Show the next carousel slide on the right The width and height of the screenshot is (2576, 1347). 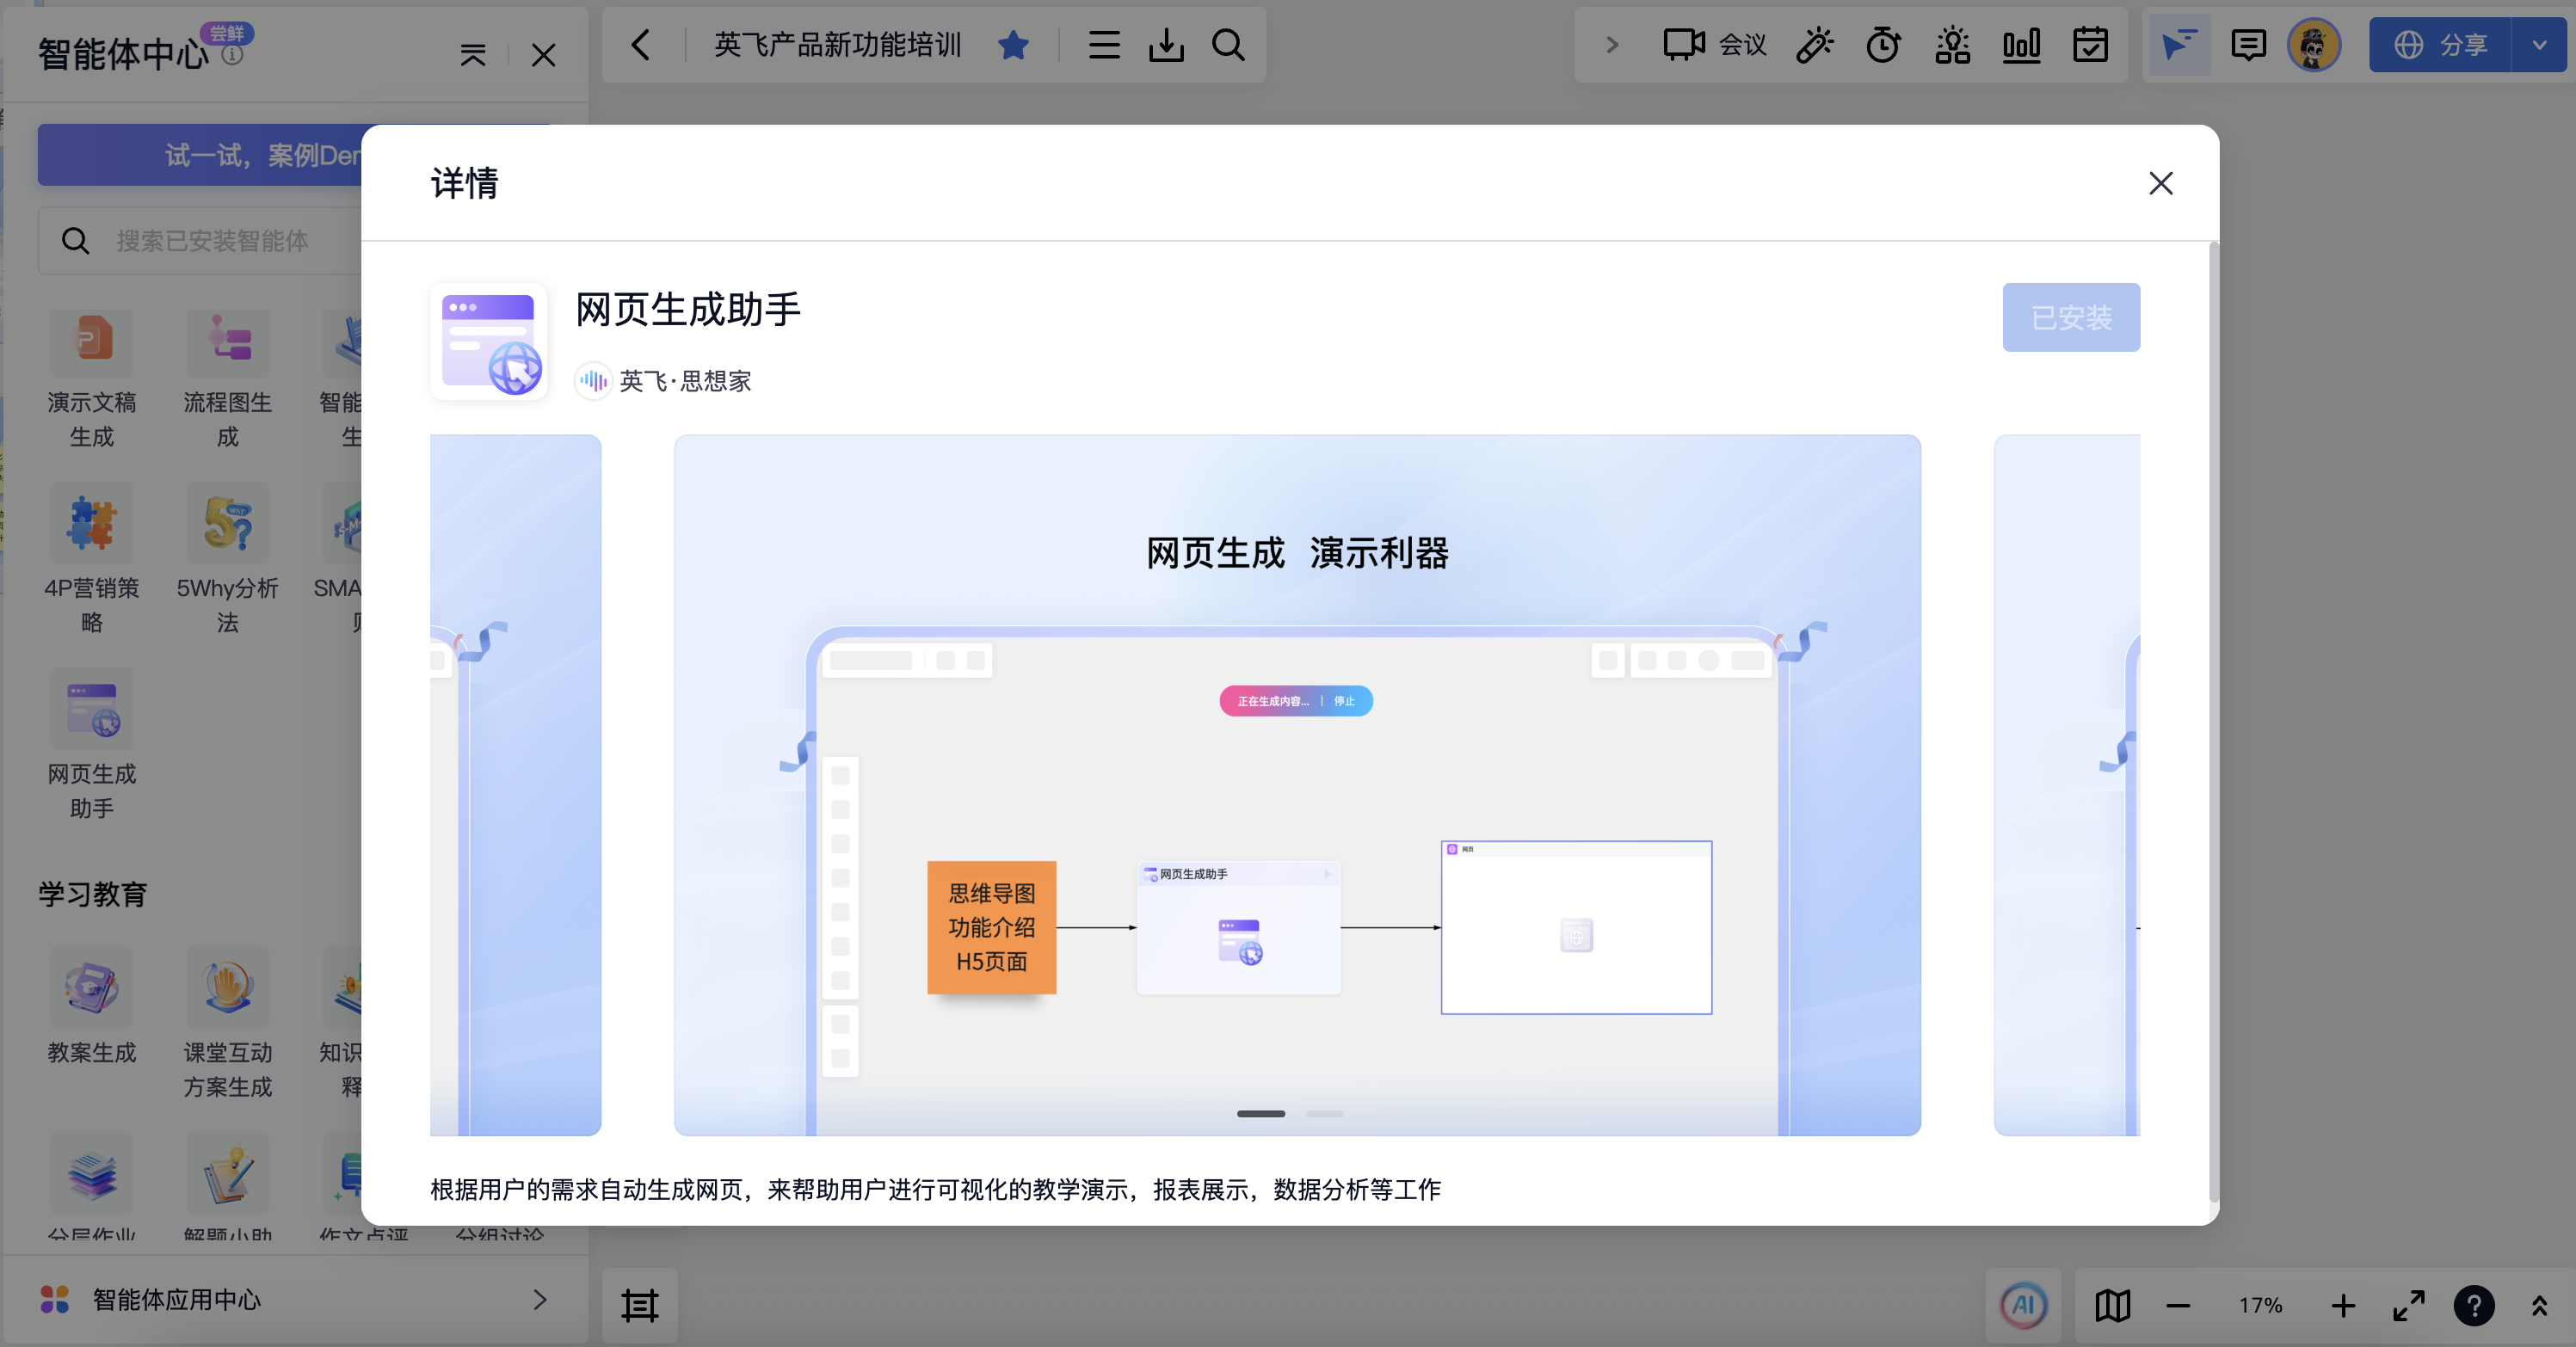pos(2067,785)
